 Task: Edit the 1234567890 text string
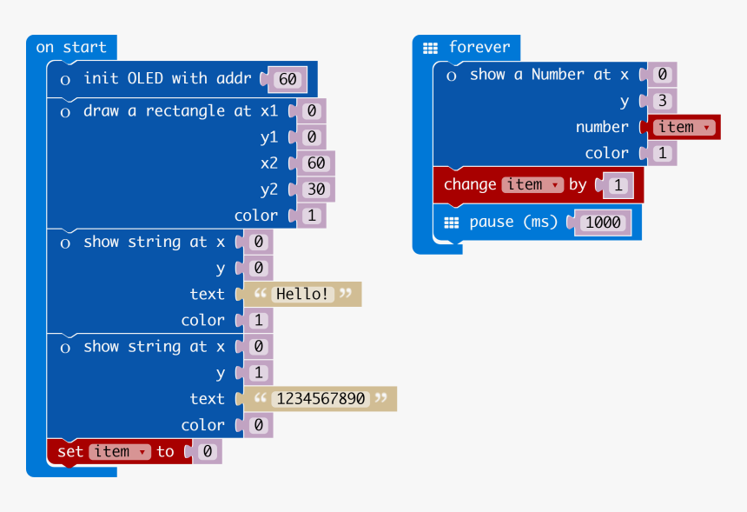[321, 399]
